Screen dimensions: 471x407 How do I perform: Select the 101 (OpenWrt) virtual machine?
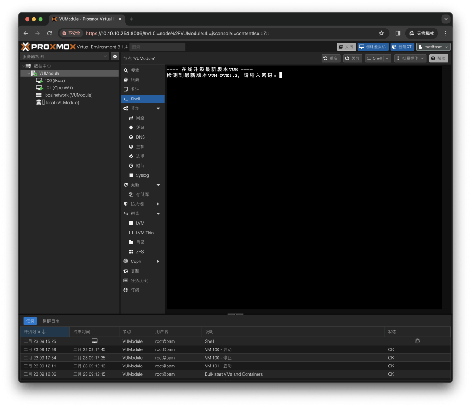point(58,88)
